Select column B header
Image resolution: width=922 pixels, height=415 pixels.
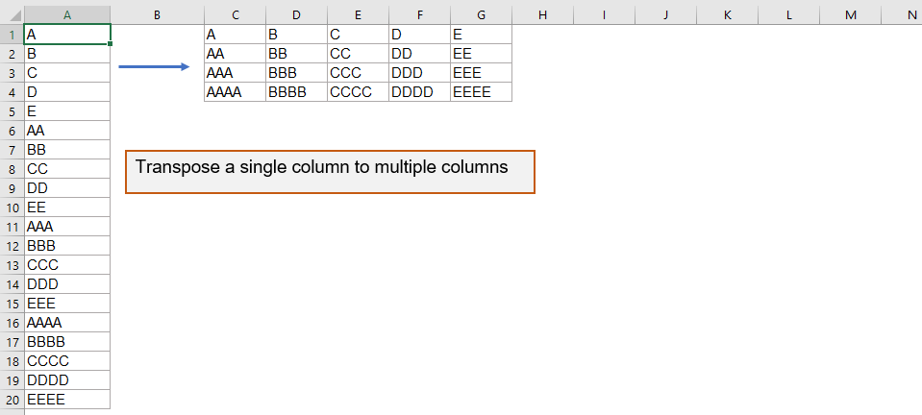157,14
